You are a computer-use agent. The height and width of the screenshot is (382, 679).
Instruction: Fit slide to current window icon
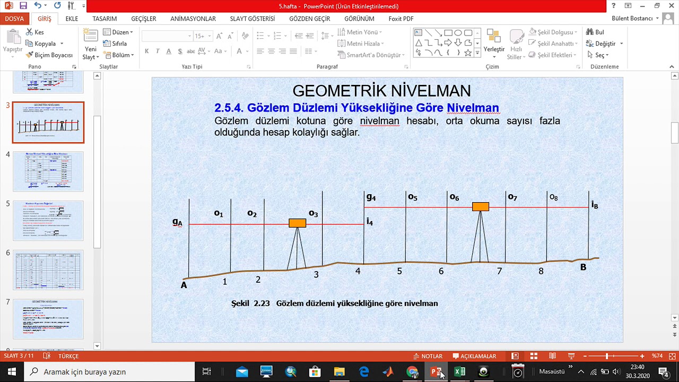(672, 356)
